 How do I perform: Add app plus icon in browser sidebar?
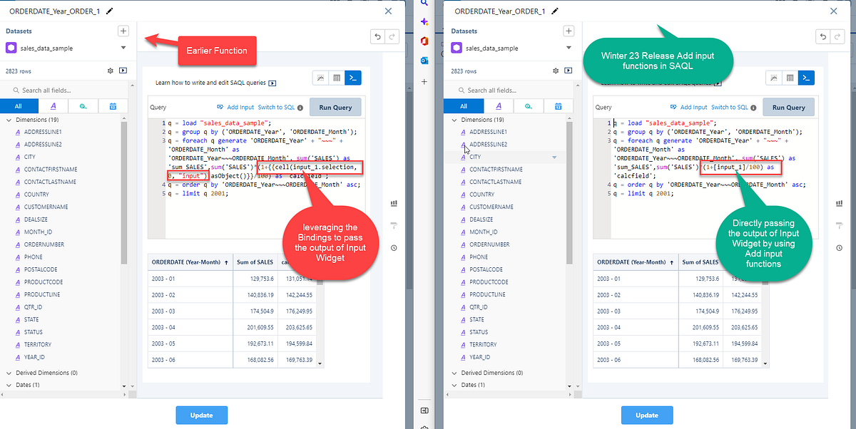[424, 82]
